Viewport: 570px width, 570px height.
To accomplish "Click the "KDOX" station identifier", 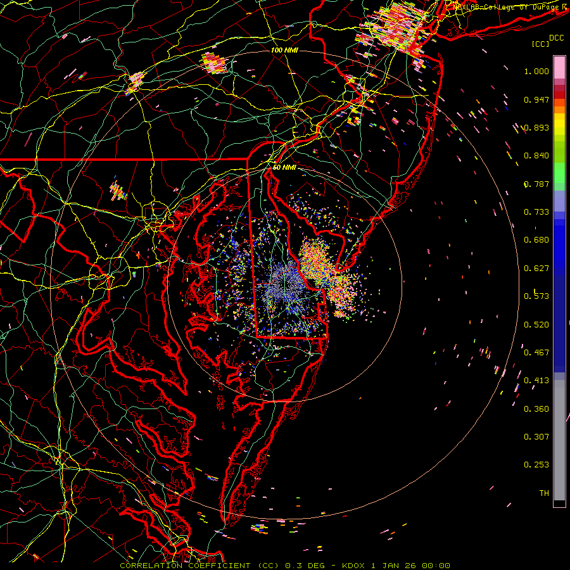I will [x=353, y=566].
